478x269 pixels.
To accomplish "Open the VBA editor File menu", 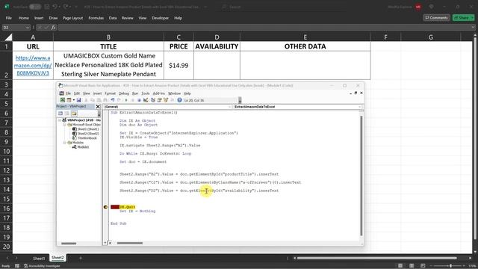I will (68, 93).
